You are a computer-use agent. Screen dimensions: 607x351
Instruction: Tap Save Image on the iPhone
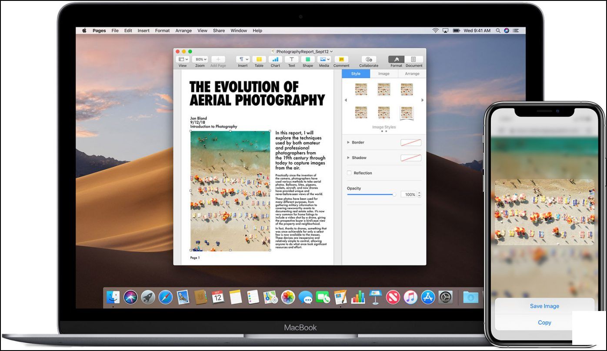coord(544,306)
